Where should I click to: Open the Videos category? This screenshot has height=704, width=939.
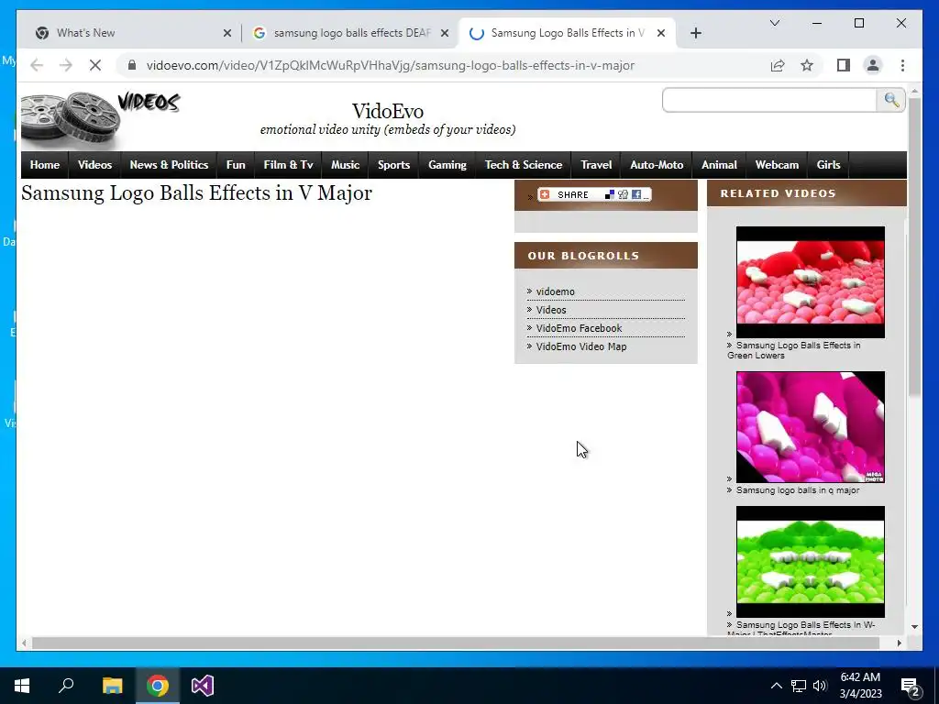tap(94, 165)
